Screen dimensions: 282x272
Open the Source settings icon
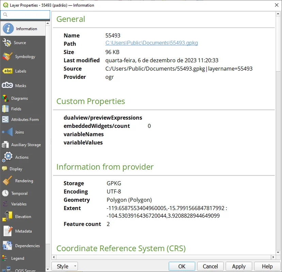pos(7,43)
